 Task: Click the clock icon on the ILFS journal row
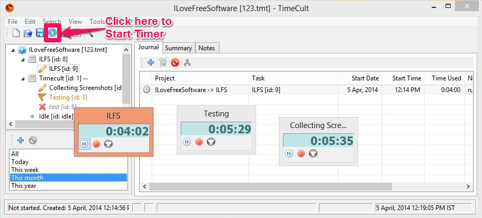click(147, 90)
